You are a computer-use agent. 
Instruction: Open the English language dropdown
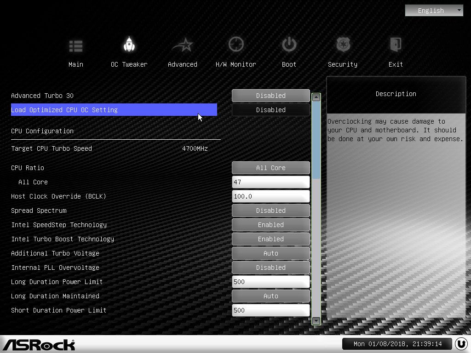pos(434,11)
